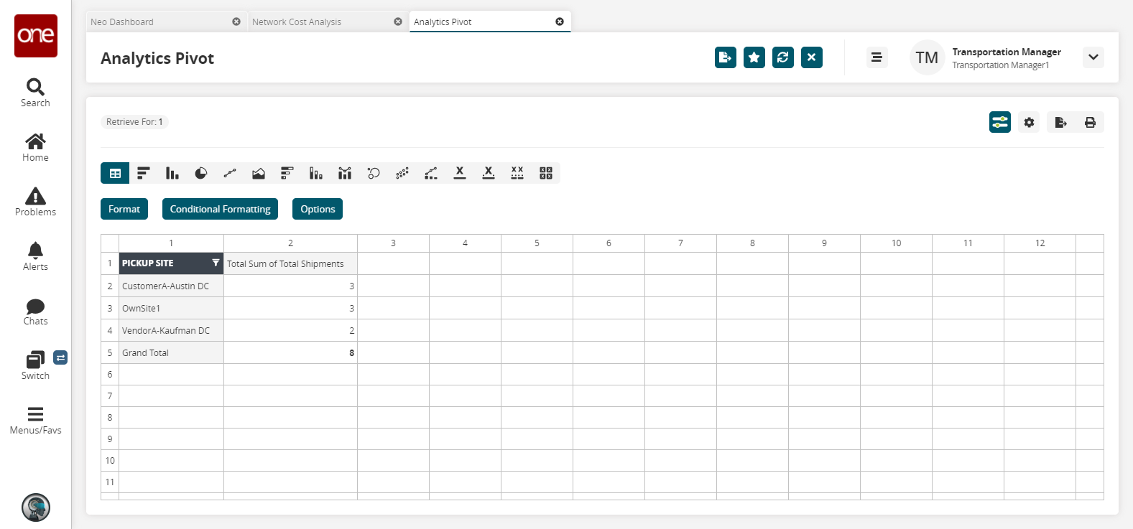Select the vertical bar chart type

172,173
